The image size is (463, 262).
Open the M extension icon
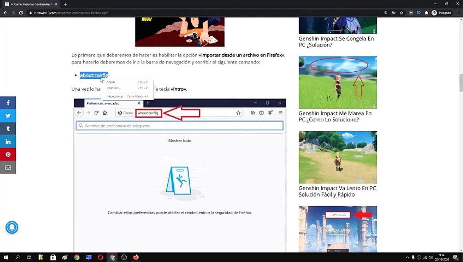[x=411, y=13]
